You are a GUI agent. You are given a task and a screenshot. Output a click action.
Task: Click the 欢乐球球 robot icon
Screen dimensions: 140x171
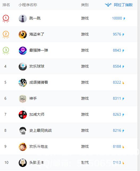coord(23,67)
